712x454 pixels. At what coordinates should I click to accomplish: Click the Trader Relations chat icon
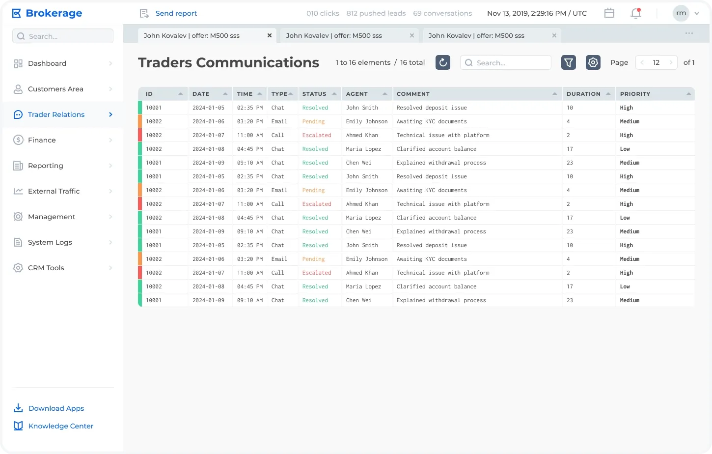tap(18, 114)
